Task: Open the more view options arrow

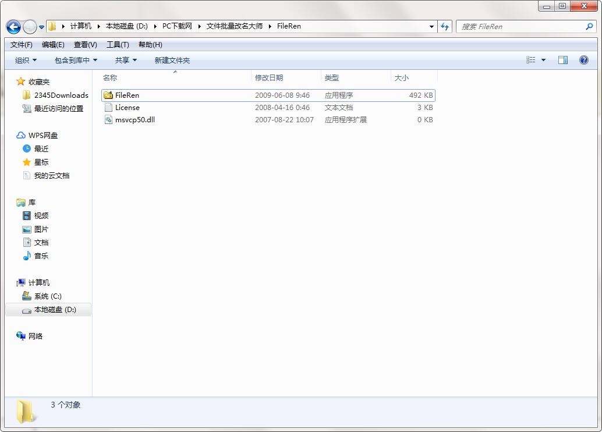Action: click(x=544, y=60)
